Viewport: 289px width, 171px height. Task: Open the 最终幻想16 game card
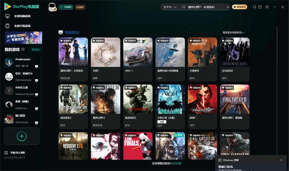click(105, 107)
